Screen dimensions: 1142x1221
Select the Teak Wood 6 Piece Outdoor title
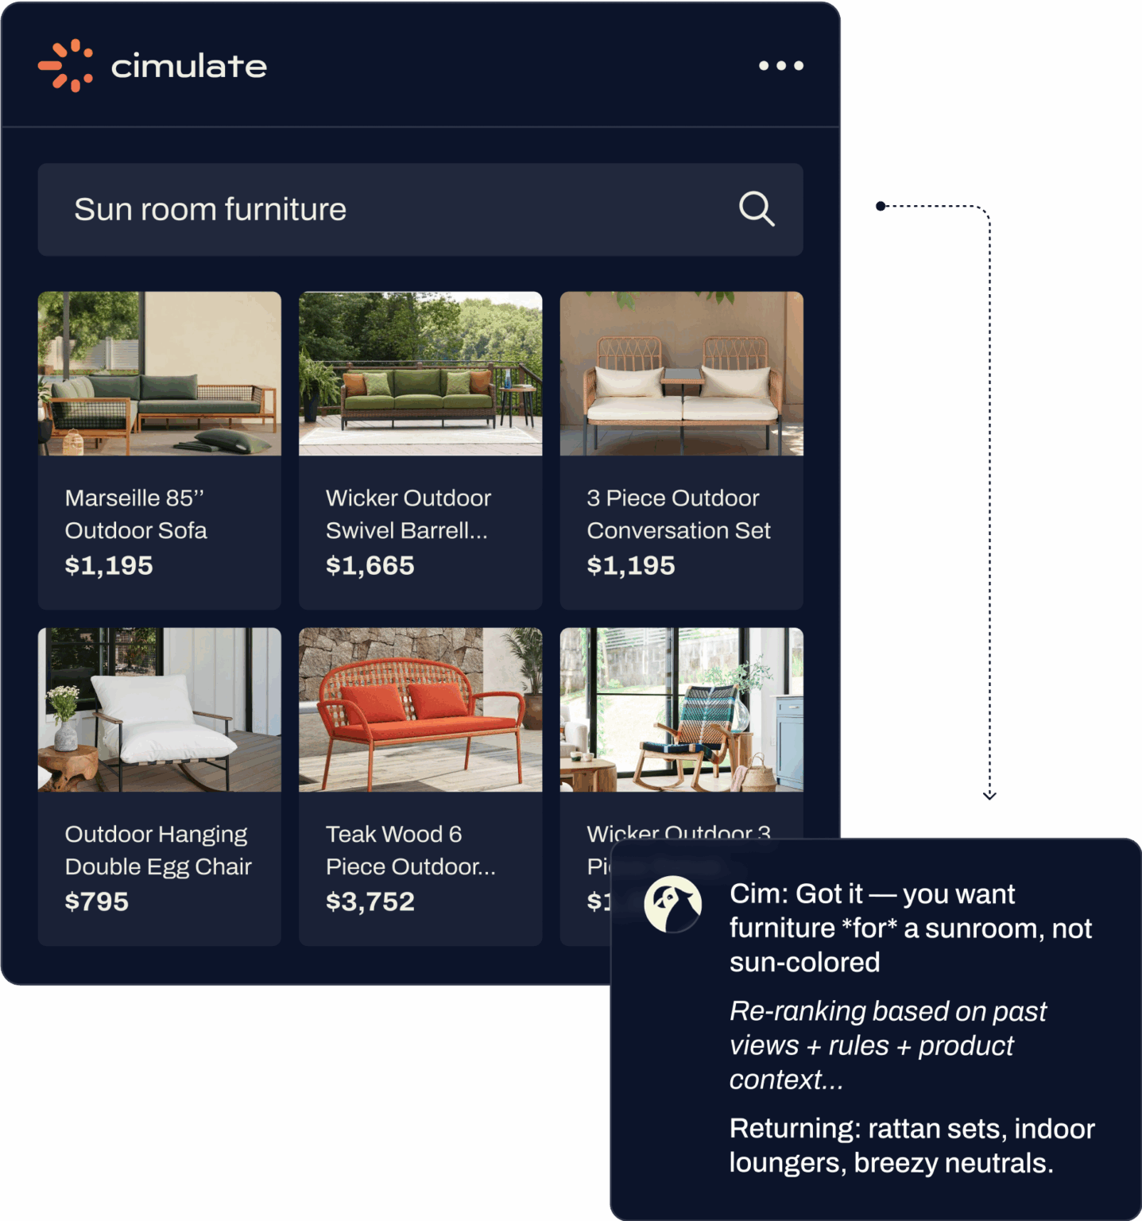410,850
